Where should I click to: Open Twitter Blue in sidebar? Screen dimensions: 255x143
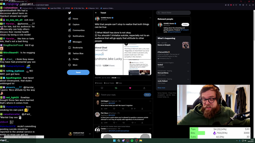(x=76, y=53)
